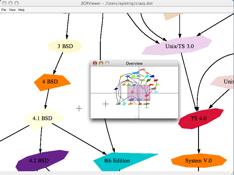
Task: Select the red TS 4.0 node
Action: [x=201, y=119]
